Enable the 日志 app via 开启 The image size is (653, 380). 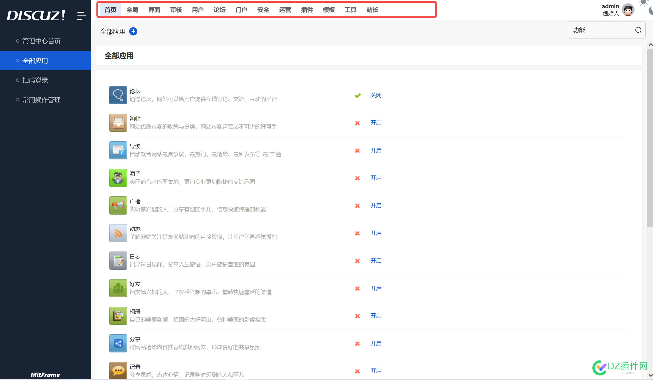[376, 261]
